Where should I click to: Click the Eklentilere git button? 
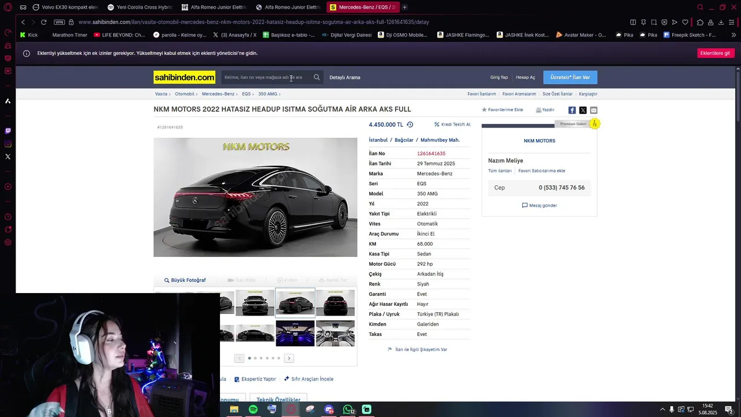[716, 53]
